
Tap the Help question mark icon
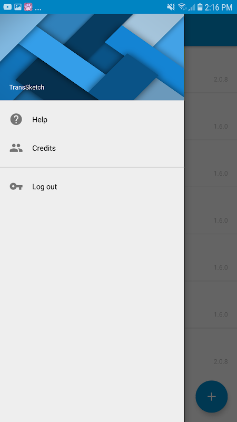click(16, 119)
